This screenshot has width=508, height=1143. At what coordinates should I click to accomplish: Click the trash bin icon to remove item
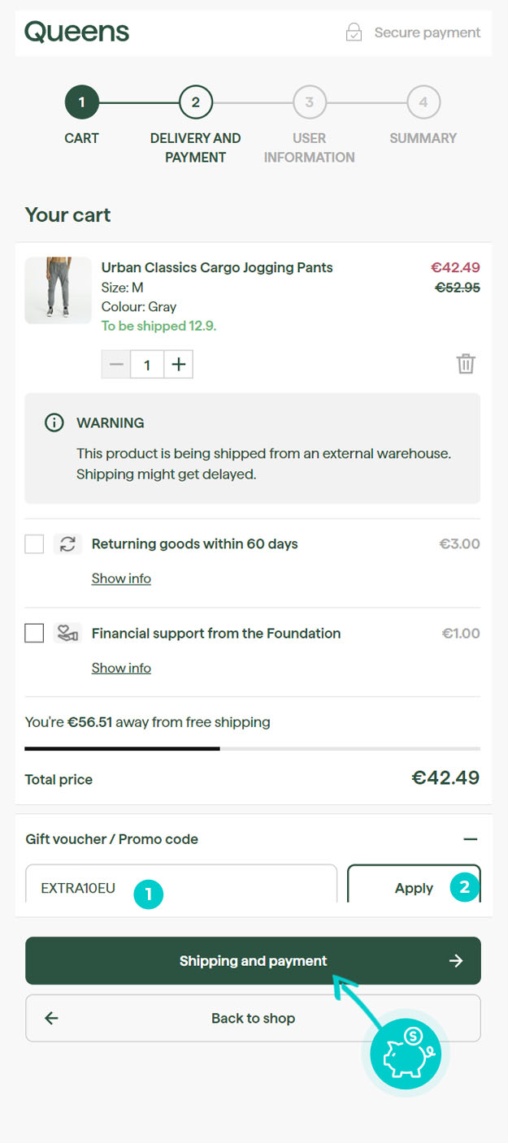point(466,363)
